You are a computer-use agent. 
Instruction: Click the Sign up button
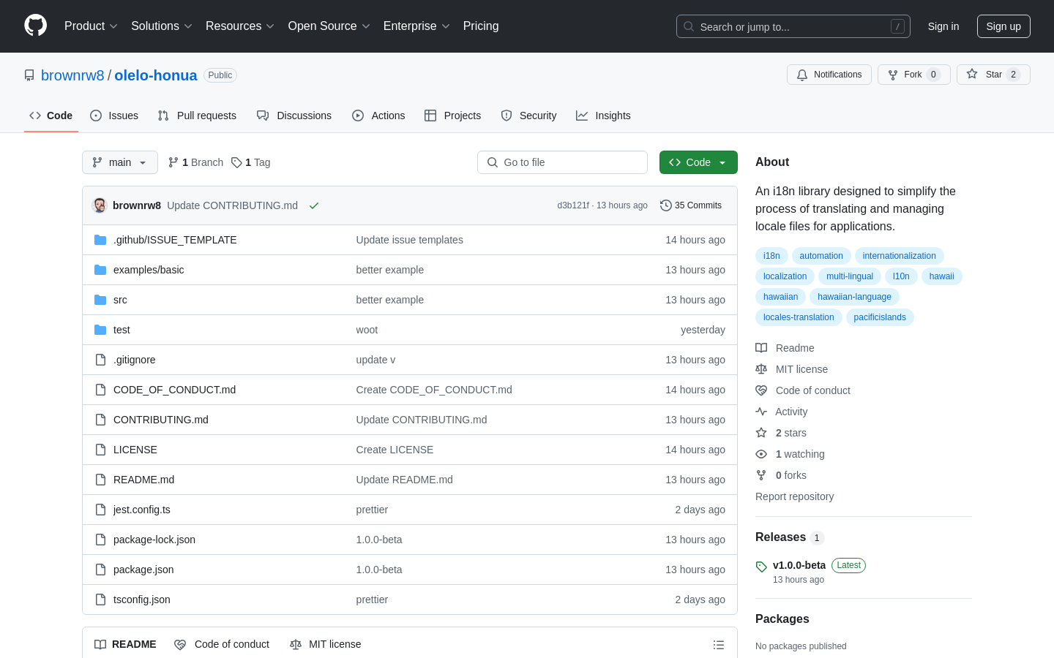click(1003, 26)
